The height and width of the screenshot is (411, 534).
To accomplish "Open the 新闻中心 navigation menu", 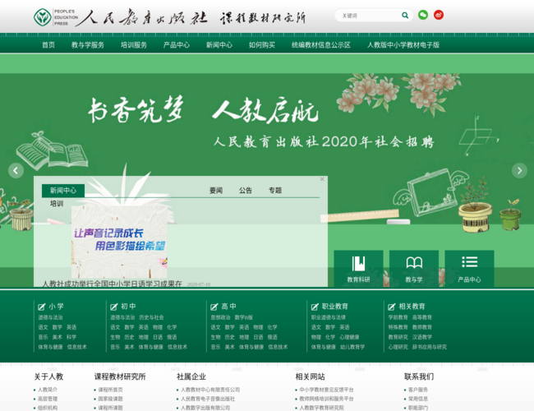I will click(x=219, y=44).
